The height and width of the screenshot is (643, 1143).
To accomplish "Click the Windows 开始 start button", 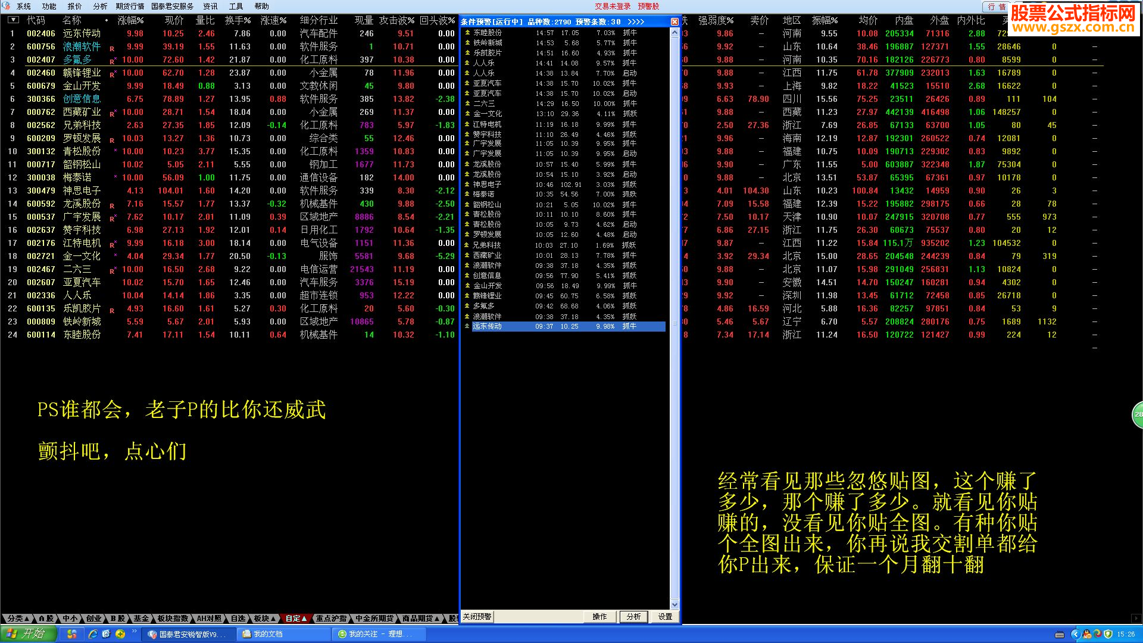I will click(x=29, y=634).
